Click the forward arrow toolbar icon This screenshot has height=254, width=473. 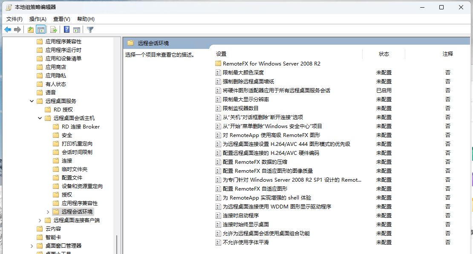pyautogui.click(x=17, y=30)
